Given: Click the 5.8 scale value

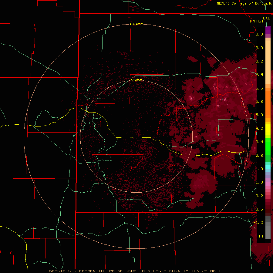Looking at the screenshot, I should coord(259,102).
